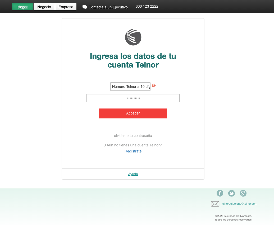Screen dimensions: 274x225
Task: Switch to the Negocio tab
Action: pyautogui.click(x=44, y=7)
